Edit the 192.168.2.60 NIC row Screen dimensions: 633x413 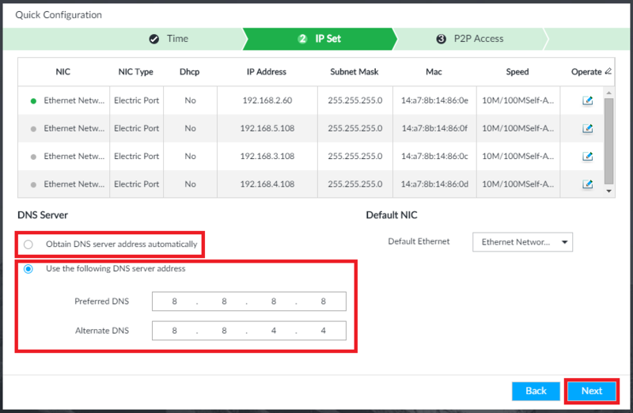587,100
